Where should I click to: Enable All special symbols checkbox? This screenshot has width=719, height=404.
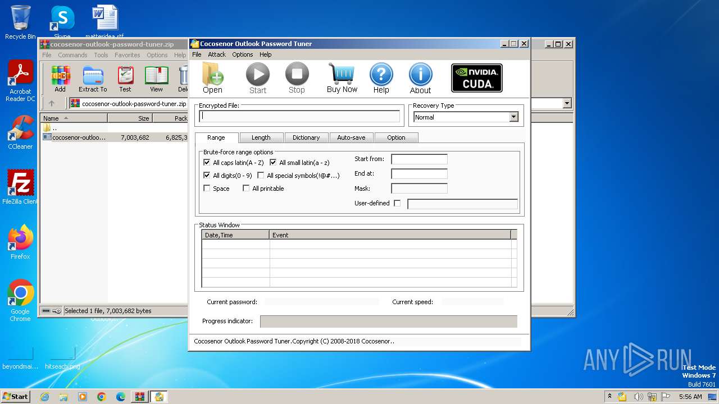[x=261, y=175]
